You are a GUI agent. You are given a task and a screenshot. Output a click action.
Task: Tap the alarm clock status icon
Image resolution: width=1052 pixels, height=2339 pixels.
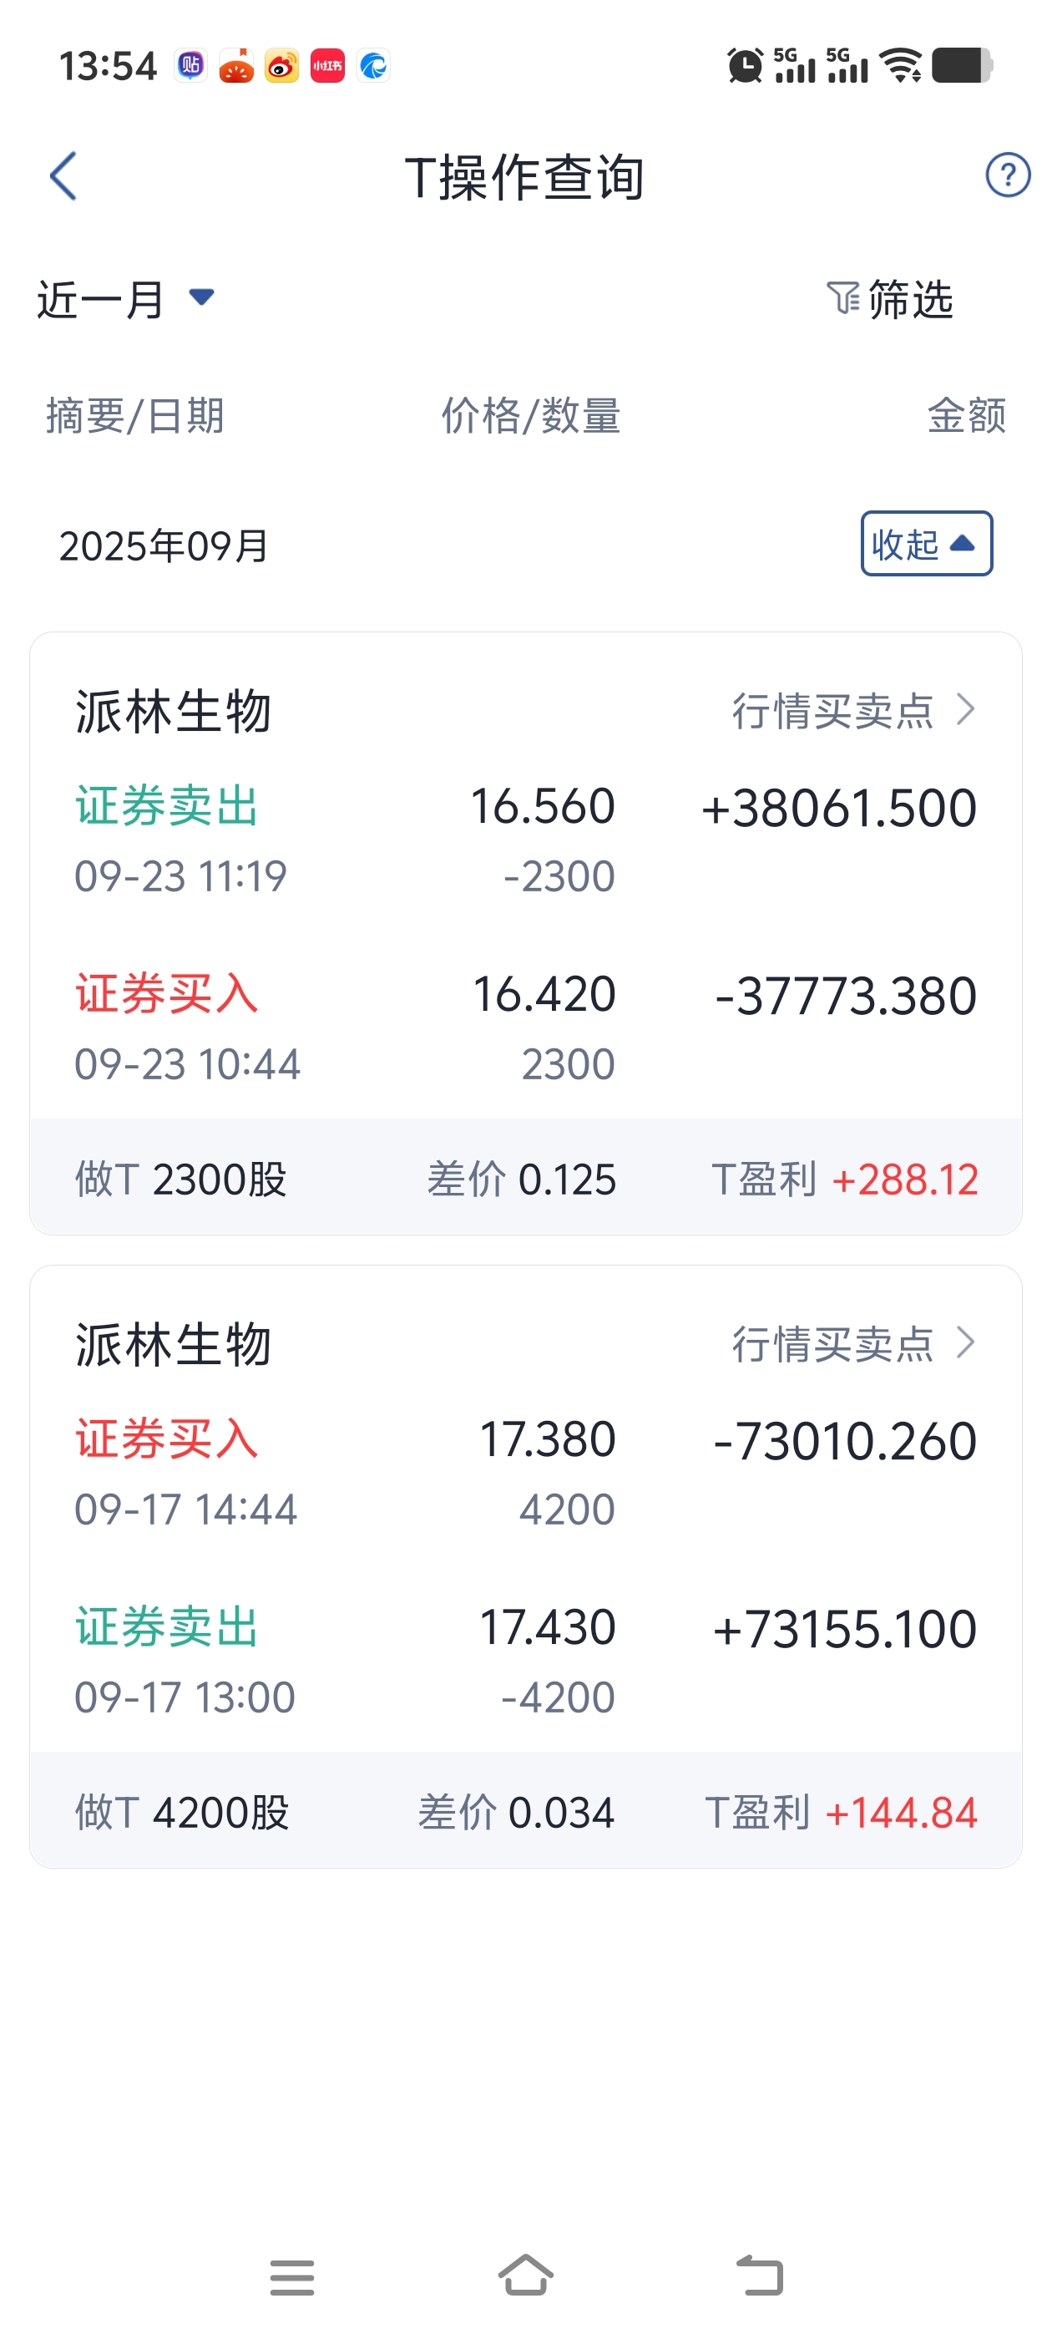point(744,66)
